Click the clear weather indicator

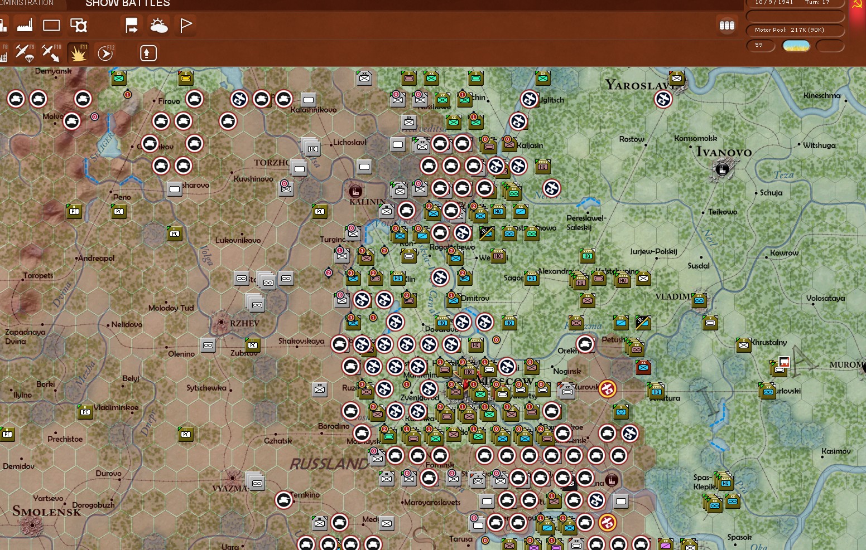click(x=796, y=46)
